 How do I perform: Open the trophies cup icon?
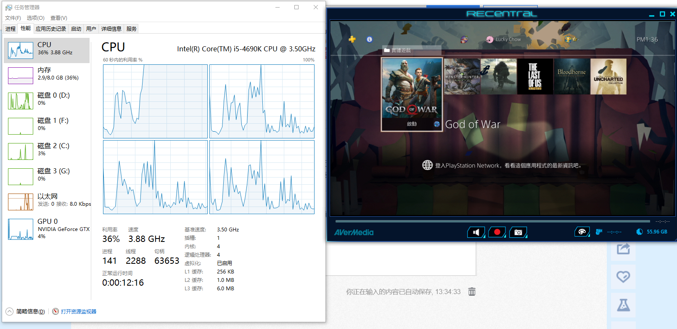click(x=568, y=39)
